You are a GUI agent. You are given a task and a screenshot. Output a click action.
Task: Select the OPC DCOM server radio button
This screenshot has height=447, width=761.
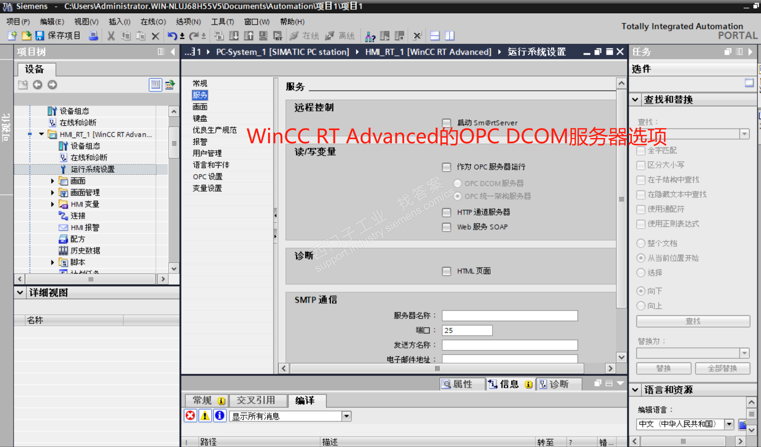coord(458,183)
